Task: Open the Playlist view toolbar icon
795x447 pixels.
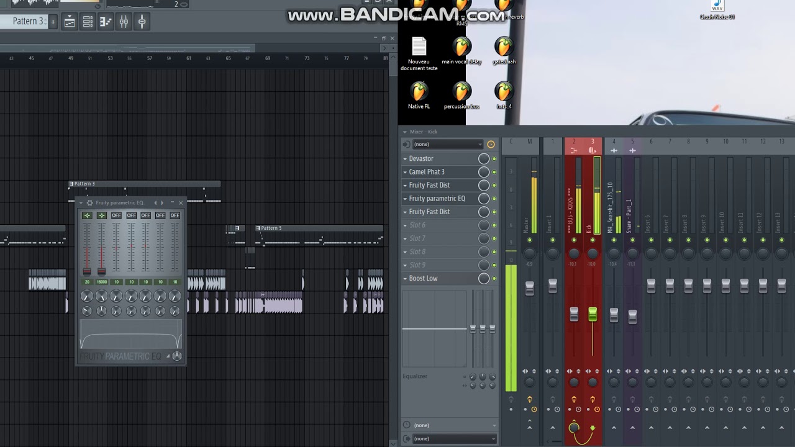Action: coord(70,22)
